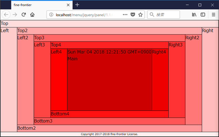Viewport: 219px width, 137px height.
Task: Click the Right panel label
Action: tap(208, 30)
